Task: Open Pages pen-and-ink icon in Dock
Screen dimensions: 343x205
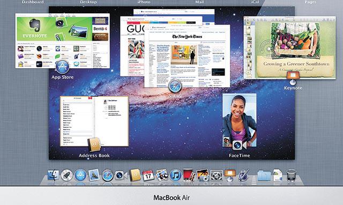Action: pyautogui.click(x=243, y=175)
